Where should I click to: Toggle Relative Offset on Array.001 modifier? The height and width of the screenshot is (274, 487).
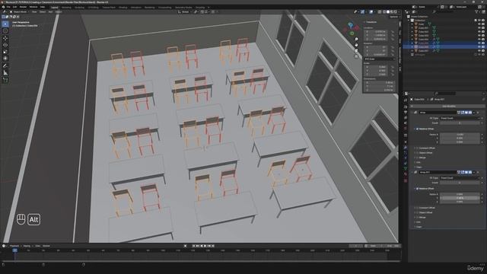[x=418, y=189]
